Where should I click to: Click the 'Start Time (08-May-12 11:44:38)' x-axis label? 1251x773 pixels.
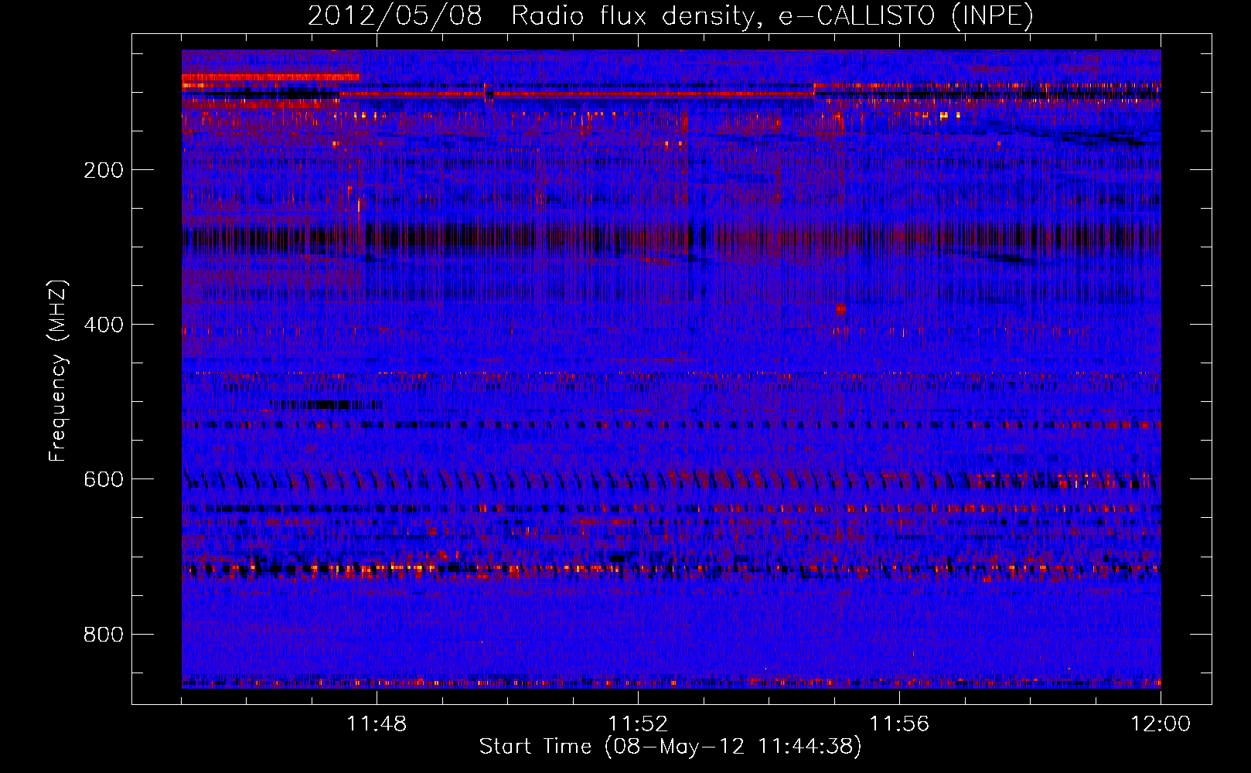pos(670,747)
